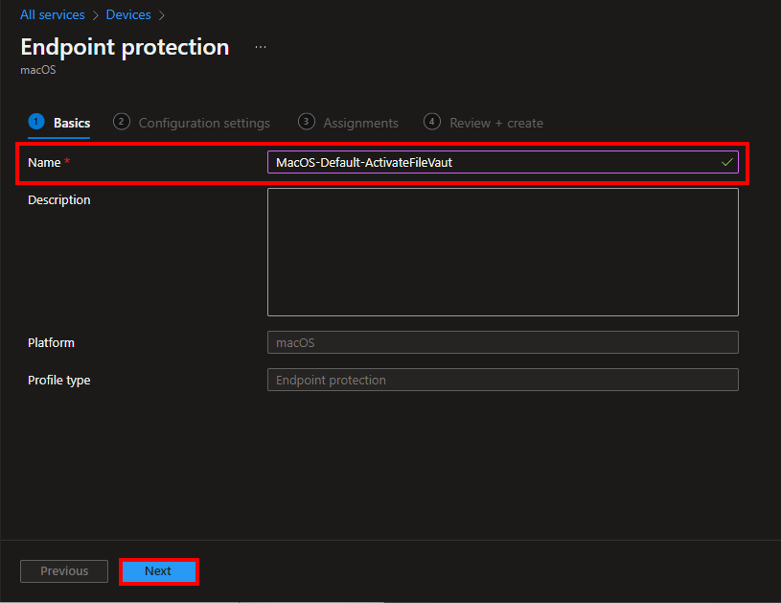Click the Previous button
The image size is (781, 603).
[63, 570]
